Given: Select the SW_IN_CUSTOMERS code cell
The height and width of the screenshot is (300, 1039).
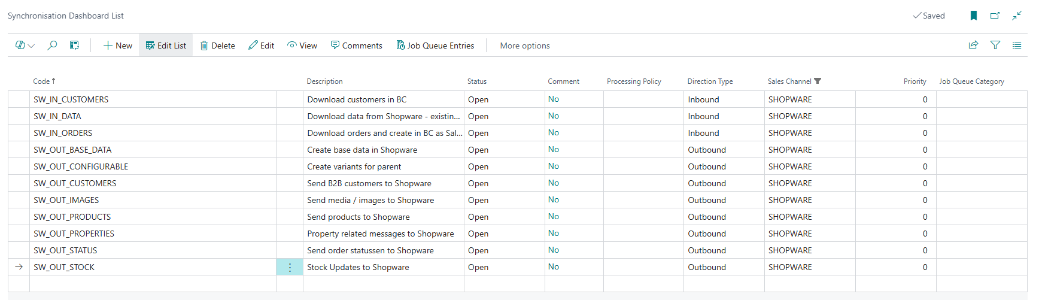Looking at the screenshot, I should 153,99.
